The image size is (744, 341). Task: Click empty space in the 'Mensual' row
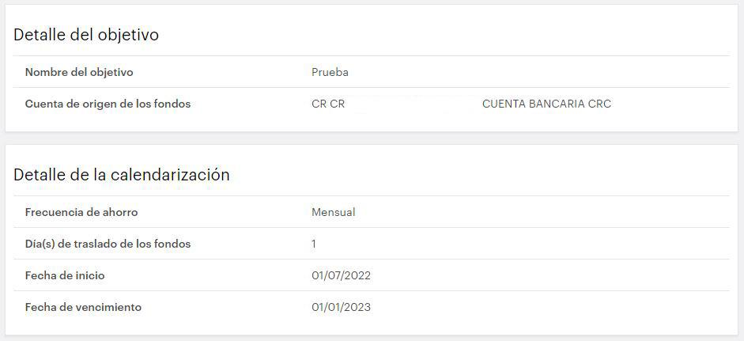pyautogui.click(x=541, y=212)
